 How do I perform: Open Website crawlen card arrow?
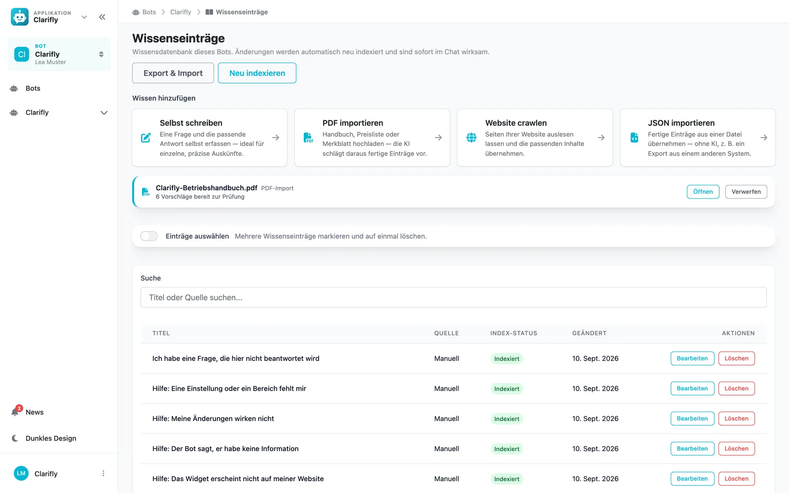[x=601, y=138]
